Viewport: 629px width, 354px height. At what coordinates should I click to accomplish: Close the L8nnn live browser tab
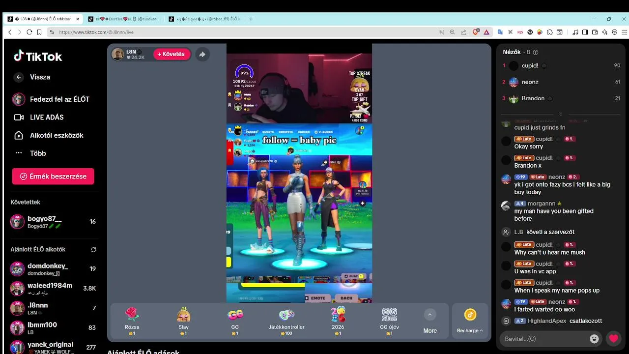[78, 19]
